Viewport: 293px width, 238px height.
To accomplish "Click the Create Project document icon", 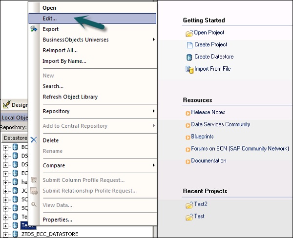I will pos(189,45).
